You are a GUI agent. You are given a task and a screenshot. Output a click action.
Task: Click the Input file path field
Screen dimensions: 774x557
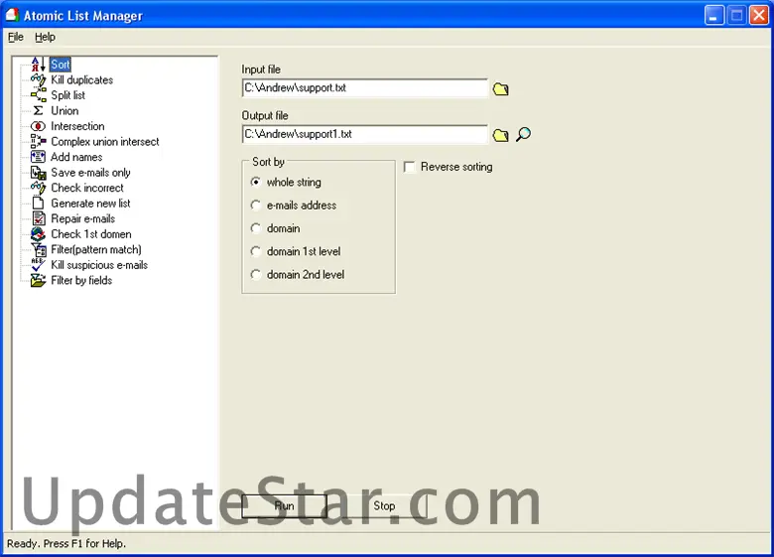coord(365,88)
